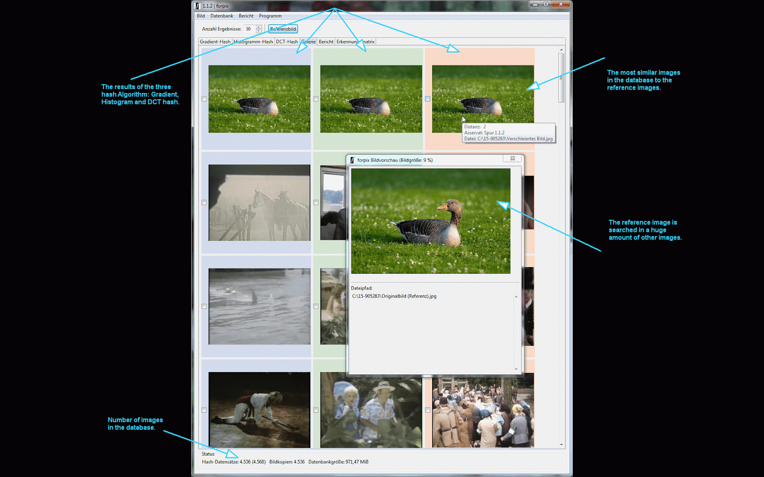Click into the Anzahl Ergebnisse number field
The height and width of the screenshot is (477, 764).
[249, 29]
